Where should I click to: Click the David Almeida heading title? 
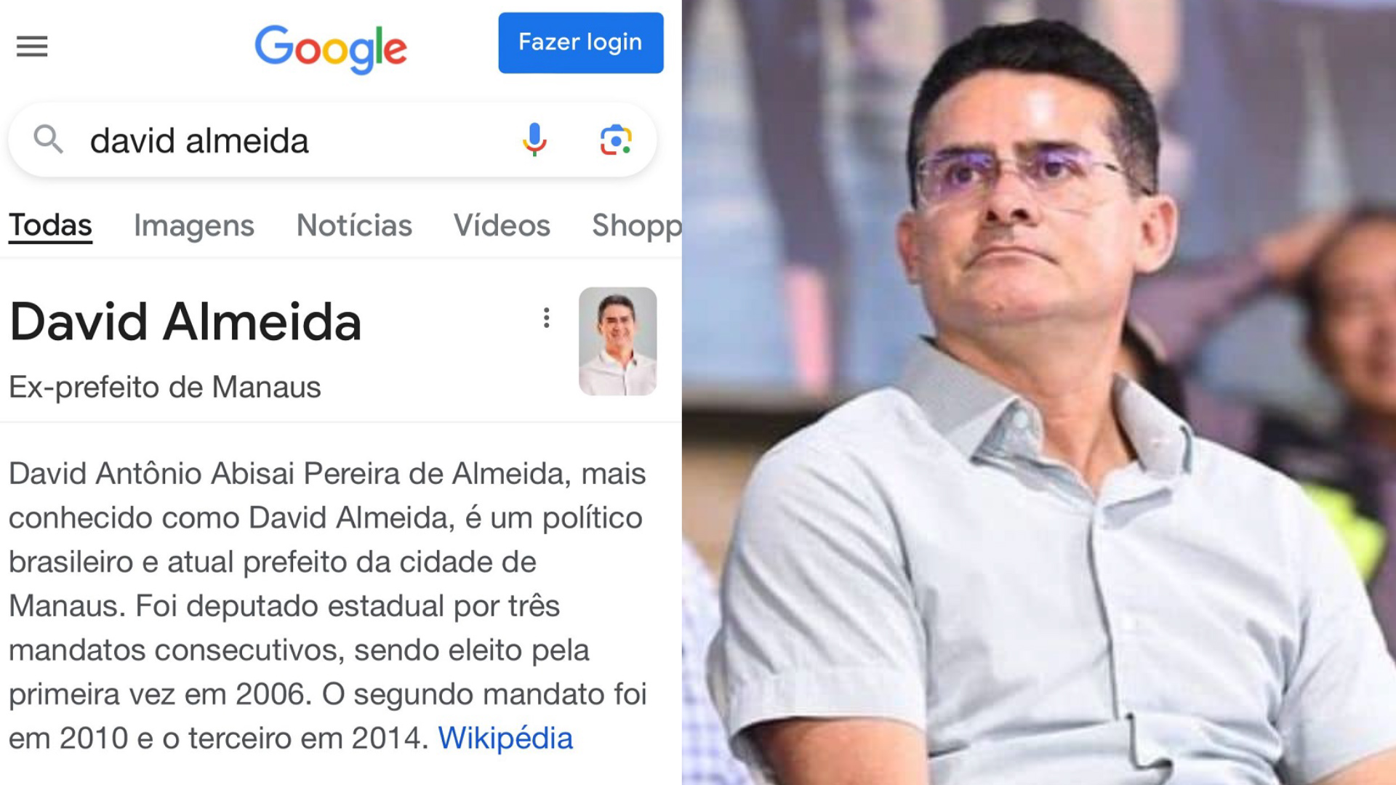185,322
